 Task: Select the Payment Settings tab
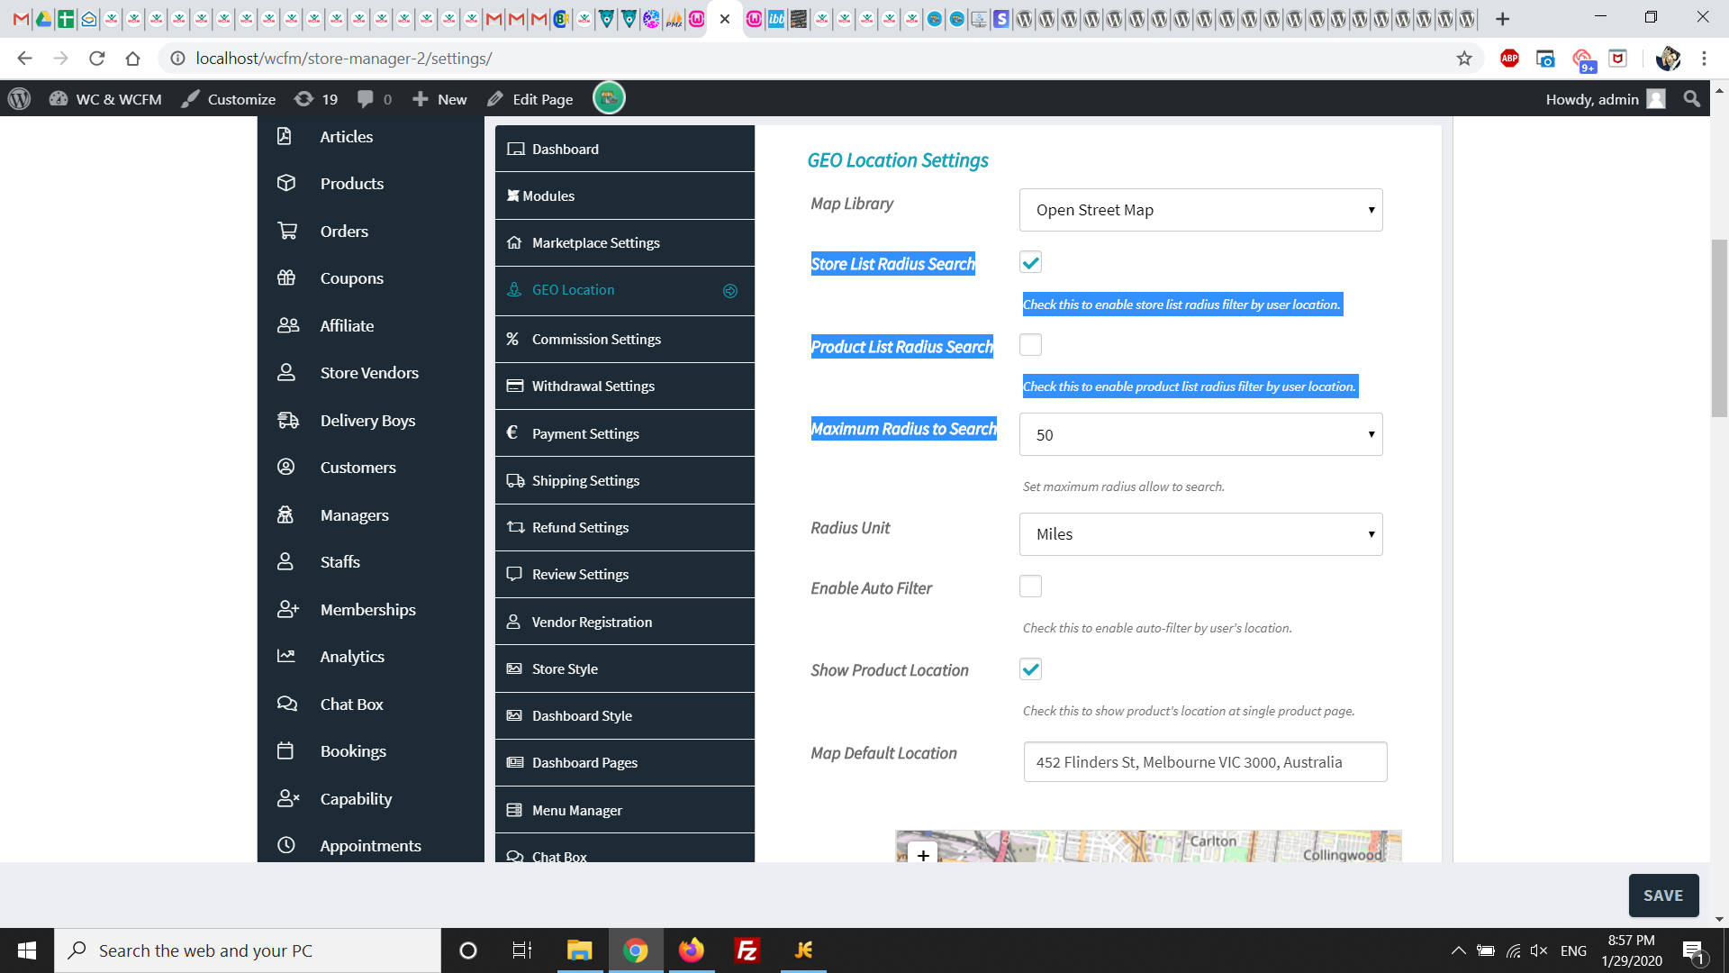(x=625, y=433)
